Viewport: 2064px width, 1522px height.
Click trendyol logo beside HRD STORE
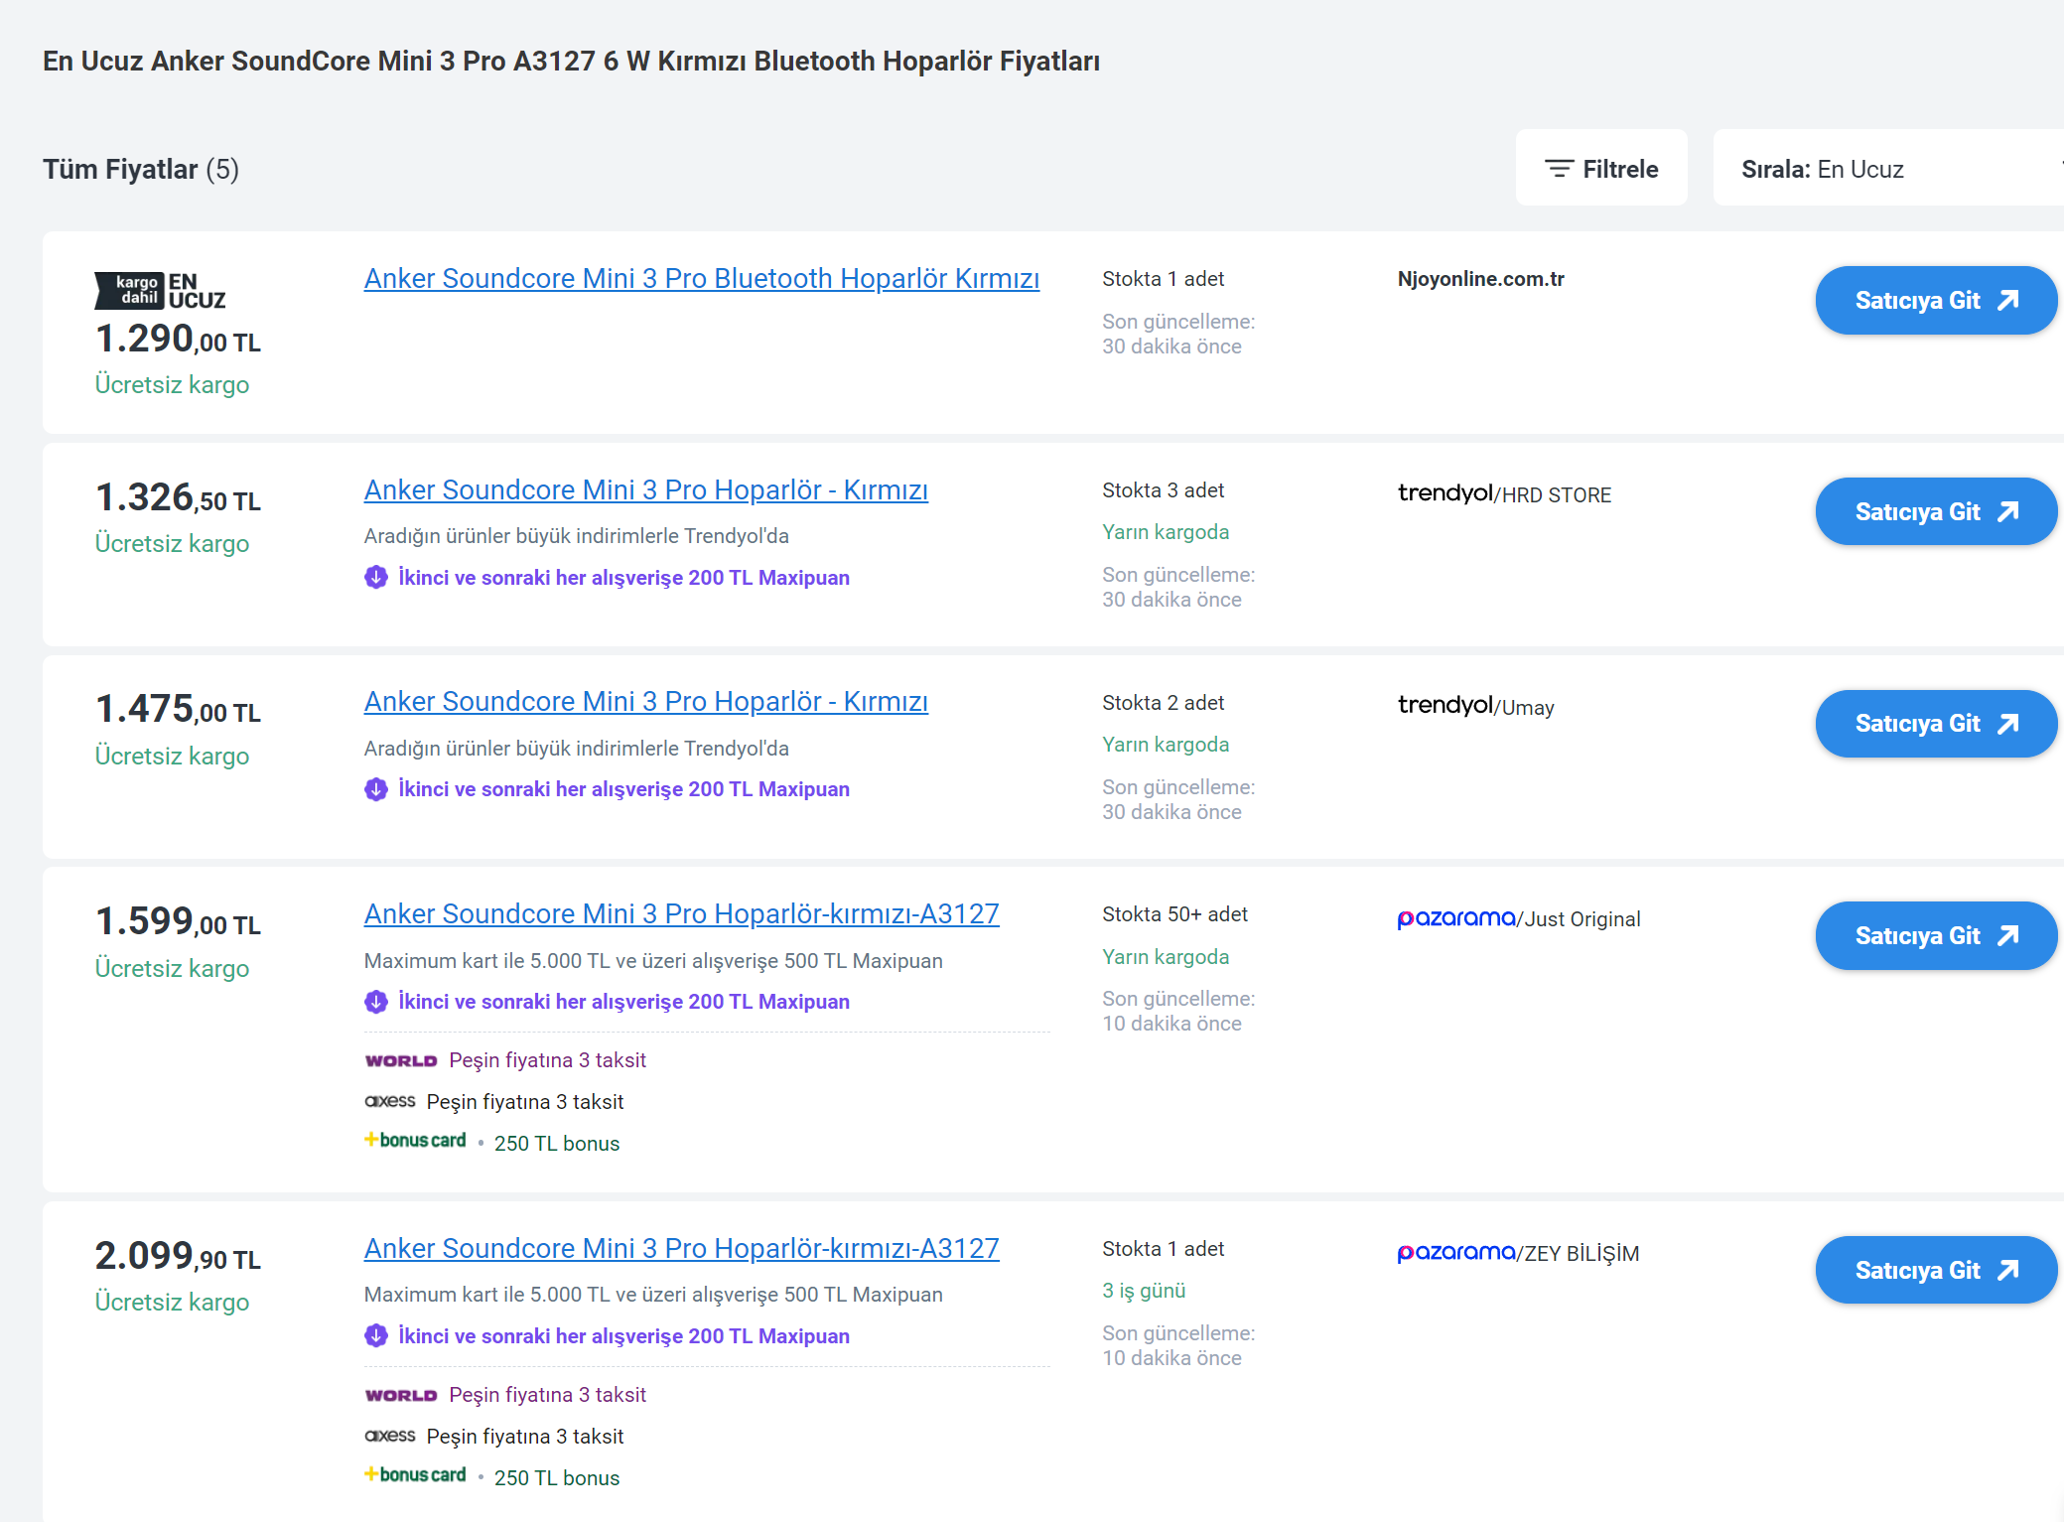(1445, 493)
